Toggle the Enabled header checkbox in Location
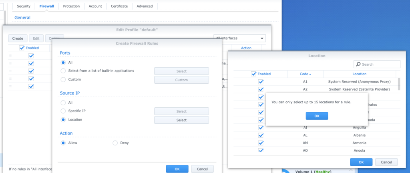Image resolution: width=410 pixels, height=173 pixels. click(x=253, y=74)
